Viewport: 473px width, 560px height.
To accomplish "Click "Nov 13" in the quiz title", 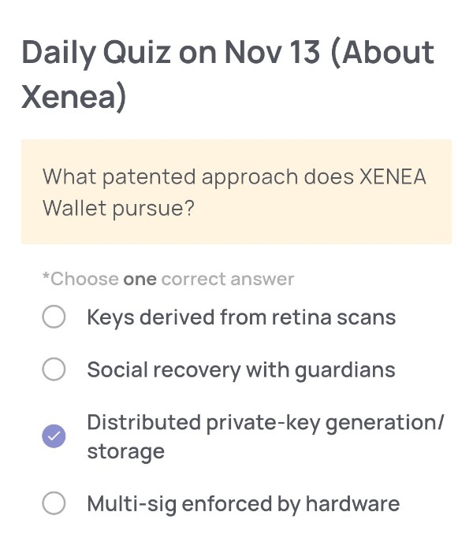I will click(274, 53).
